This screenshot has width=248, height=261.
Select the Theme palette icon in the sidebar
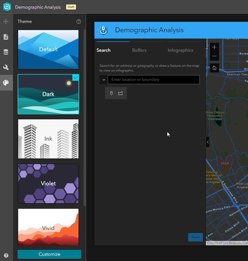click(x=6, y=83)
